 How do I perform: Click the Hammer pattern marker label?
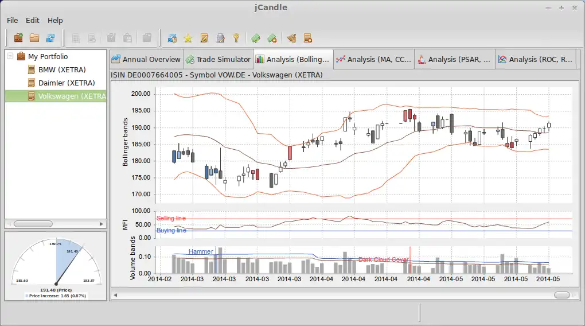click(201, 252)
